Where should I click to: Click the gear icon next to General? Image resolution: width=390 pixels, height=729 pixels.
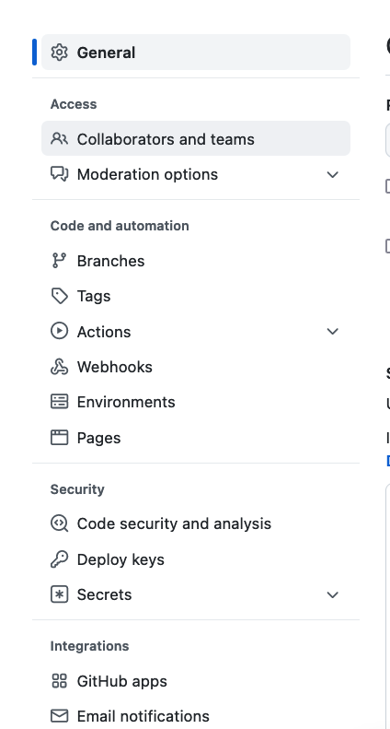pyautogui.click(x=59, y=53)
